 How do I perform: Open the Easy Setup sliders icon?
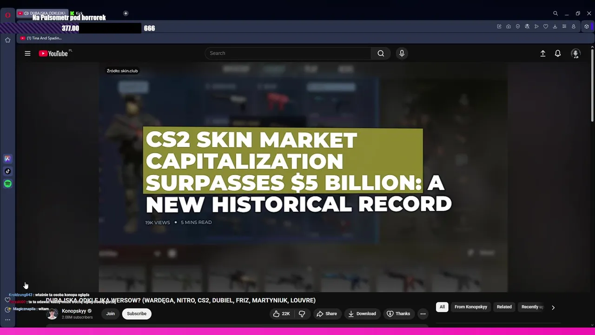(x=564, y=27)
